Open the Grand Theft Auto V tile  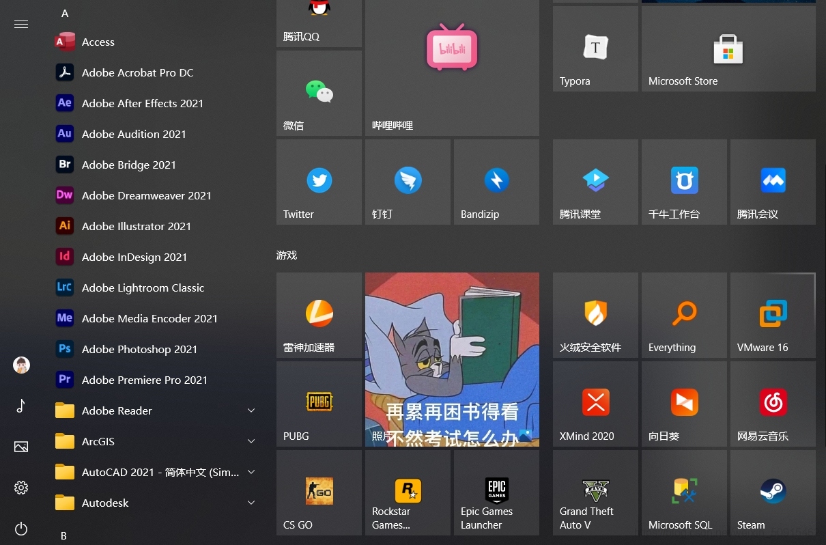[595, 492]
